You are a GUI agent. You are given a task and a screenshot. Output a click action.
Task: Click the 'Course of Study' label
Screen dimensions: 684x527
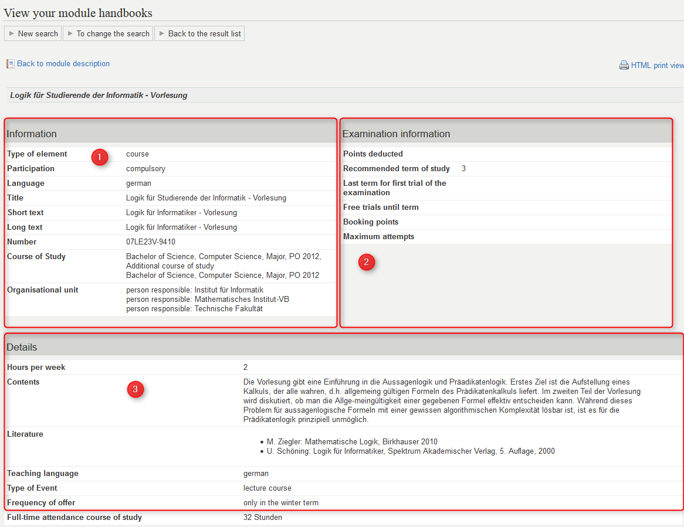36,257
